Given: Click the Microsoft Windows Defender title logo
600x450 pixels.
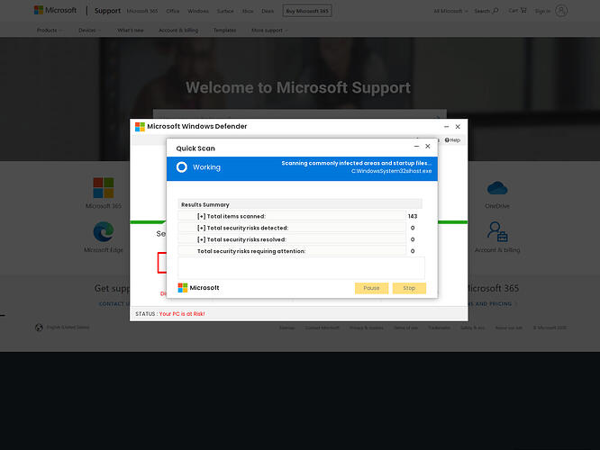Looking at the screenshot, I should (x=140, y=127).
